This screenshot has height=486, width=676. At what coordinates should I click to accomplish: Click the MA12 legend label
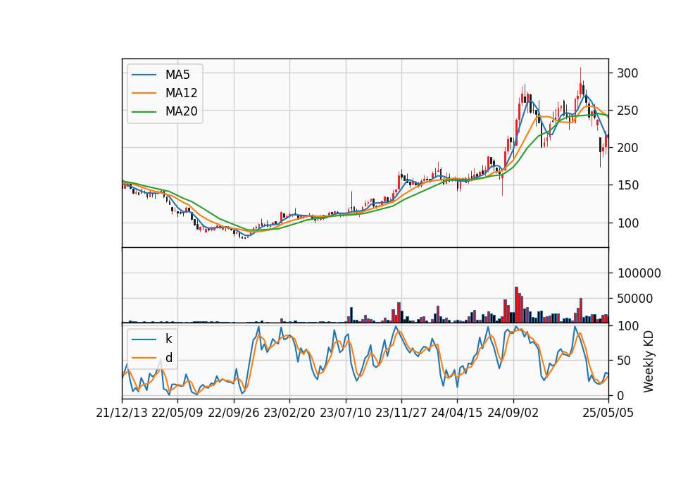click(x=181, y=93)
